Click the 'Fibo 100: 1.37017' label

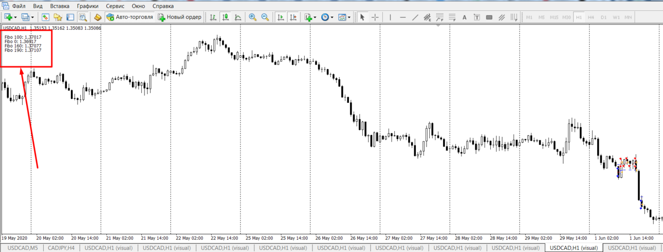[23, 37]
